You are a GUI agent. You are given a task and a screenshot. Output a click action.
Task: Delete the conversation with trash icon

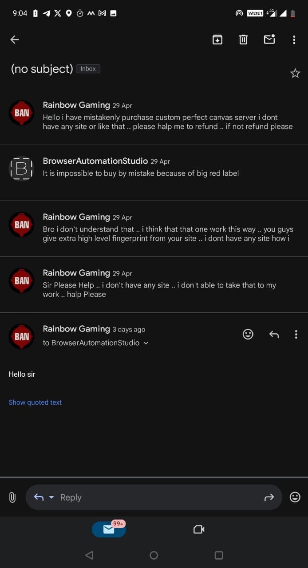(x=243, y=40)
